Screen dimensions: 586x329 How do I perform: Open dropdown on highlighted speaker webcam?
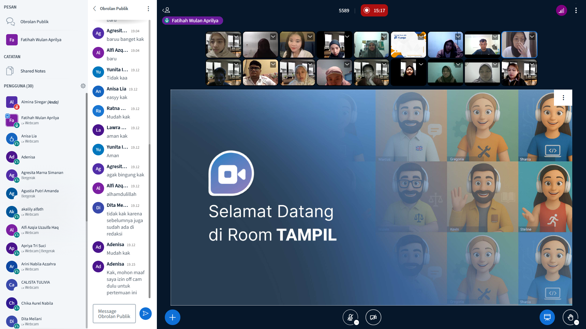pyautogui.click(x=532, y=37)
